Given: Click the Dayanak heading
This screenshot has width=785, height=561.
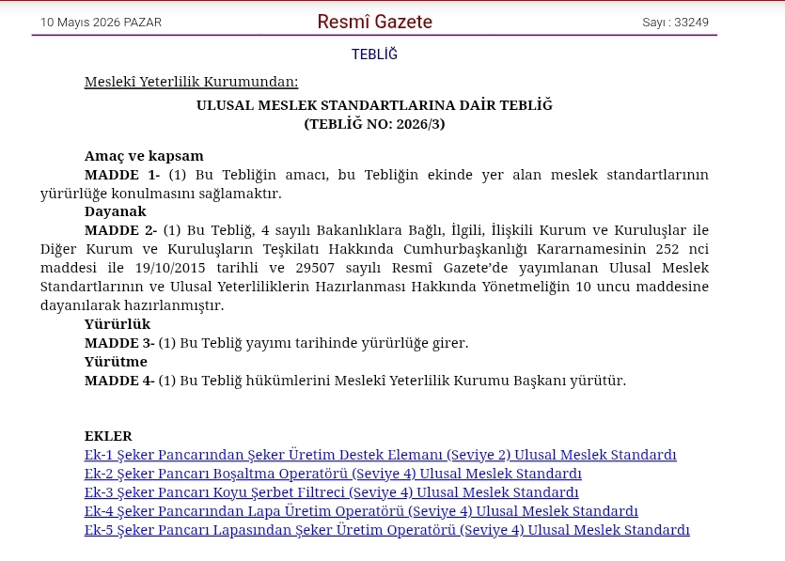Looking at the screenshot, I should pos(115,211).
